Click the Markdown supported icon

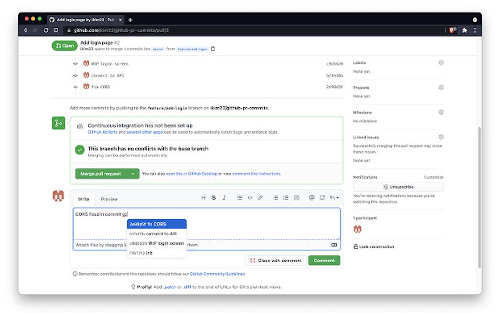click(x=334, y=245)
